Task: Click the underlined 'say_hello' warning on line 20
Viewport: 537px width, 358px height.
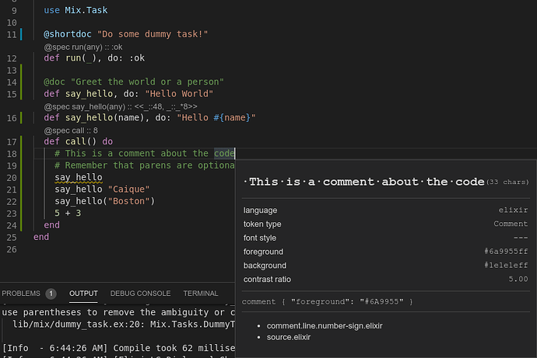Action: (79, 178)
